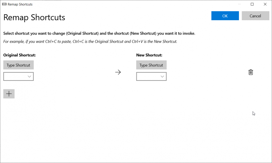Click Type Shortcut under New Shortcut
The height and width of the screenshot is (163, 272).
tap(151, 65)
